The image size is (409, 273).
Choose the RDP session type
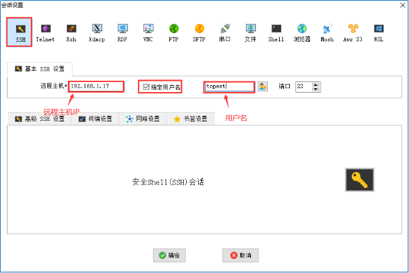pyautogui.click(x=122, y=33)
